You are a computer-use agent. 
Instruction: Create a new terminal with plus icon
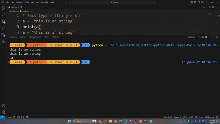point(197,37)
